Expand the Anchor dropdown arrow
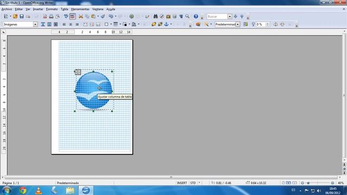Viewport: 347px width, 195px height. [171, 24]
